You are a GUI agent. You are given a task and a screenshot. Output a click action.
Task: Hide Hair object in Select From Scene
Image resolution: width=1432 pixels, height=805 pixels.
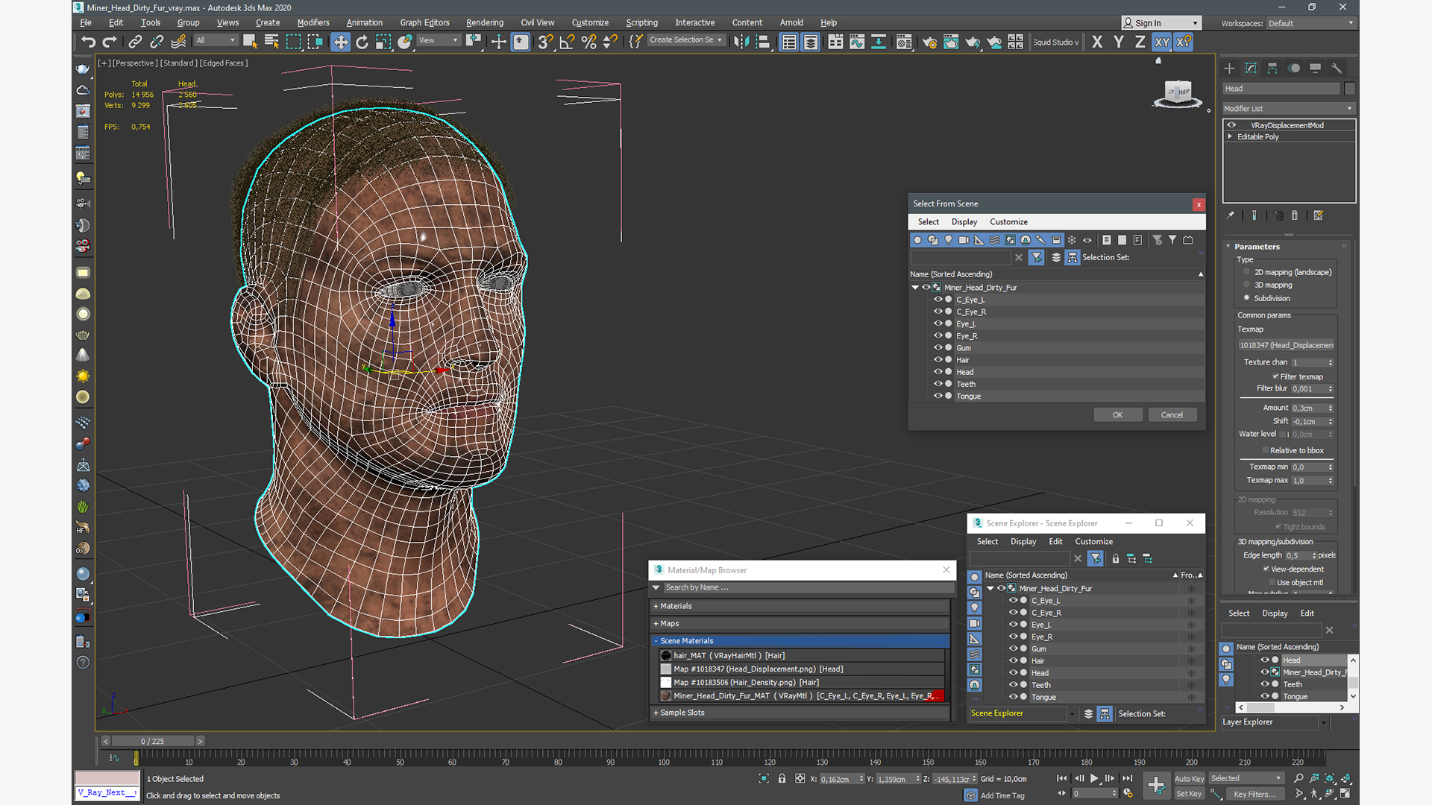click(x=938, y=360)
